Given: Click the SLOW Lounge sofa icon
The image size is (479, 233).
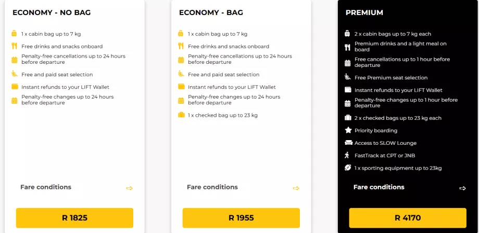Looking at the screenshot, I should 348,143.
